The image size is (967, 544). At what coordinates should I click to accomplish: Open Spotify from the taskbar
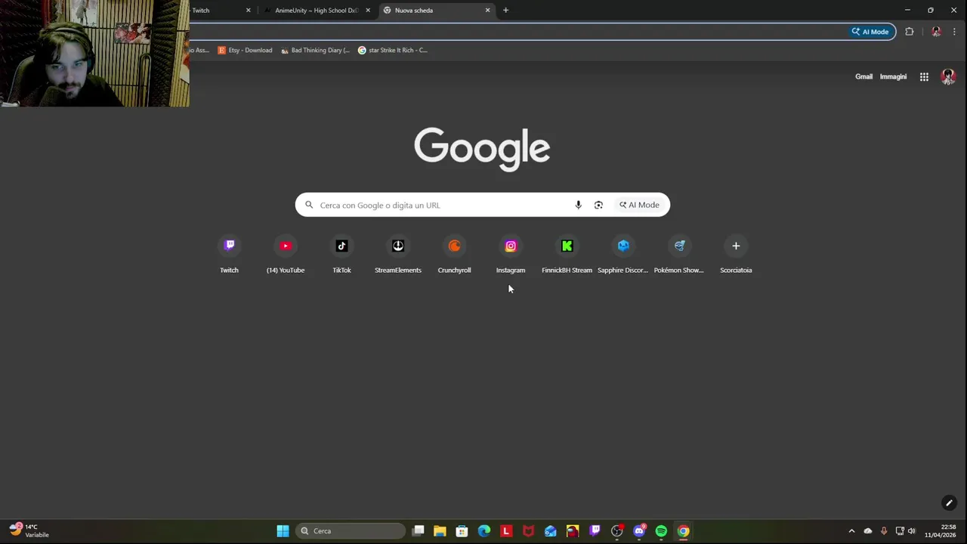coord(661,531)
